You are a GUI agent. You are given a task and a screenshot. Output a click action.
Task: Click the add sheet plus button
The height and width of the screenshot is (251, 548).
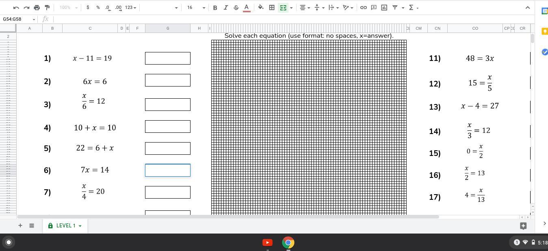20,226
